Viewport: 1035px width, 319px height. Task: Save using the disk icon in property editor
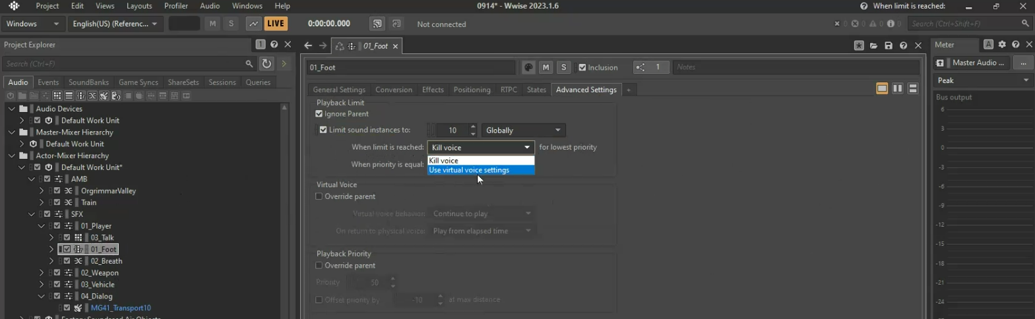click(x=889, y=45)
